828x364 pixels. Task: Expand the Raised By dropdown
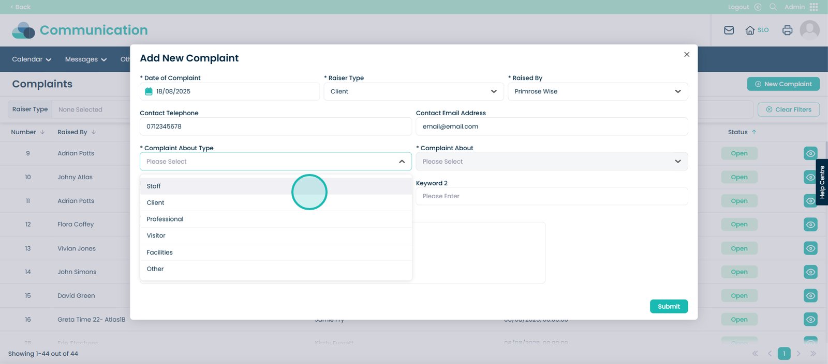(x=597, y=91)
